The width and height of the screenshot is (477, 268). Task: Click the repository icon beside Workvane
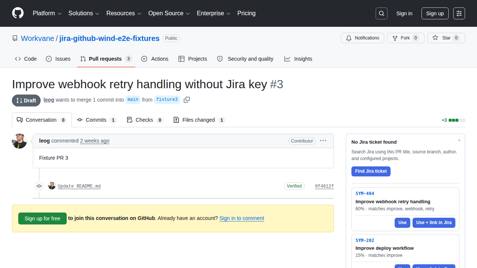coord(15,38)
